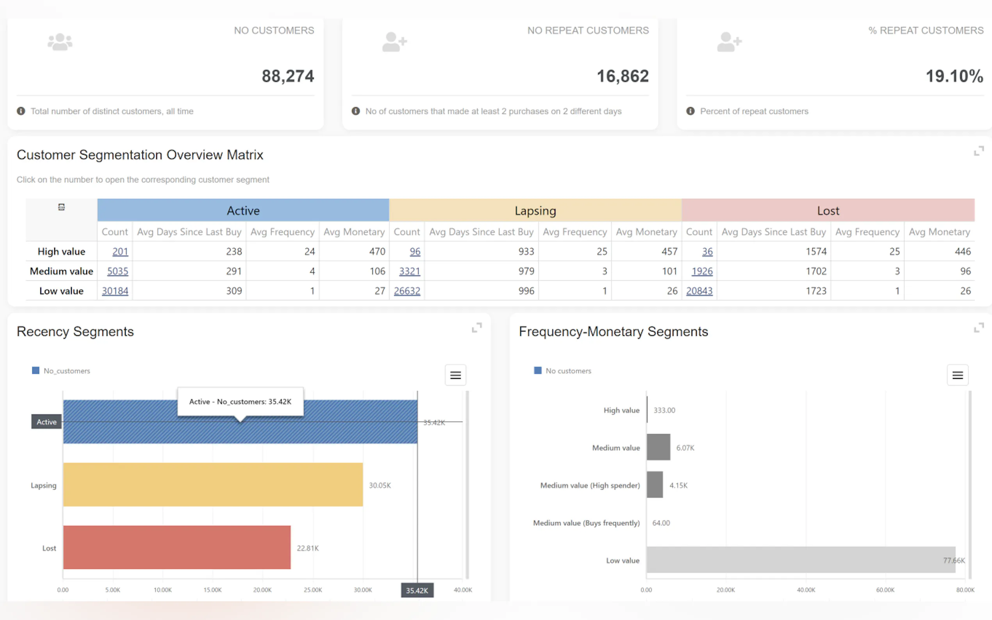Image resolution: width=992 pixels, height=620 pixels.
Task: Open Frequency-Monetary chart hamburger menu
Action: [x=957, y=375]
